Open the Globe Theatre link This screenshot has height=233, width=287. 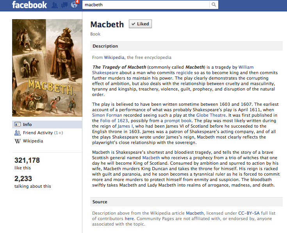tap(211, 115)
